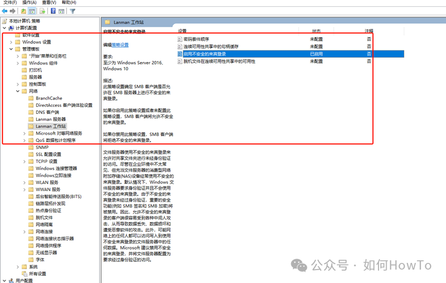Select the Lanman 服务器 tree folder

(51, 119)
